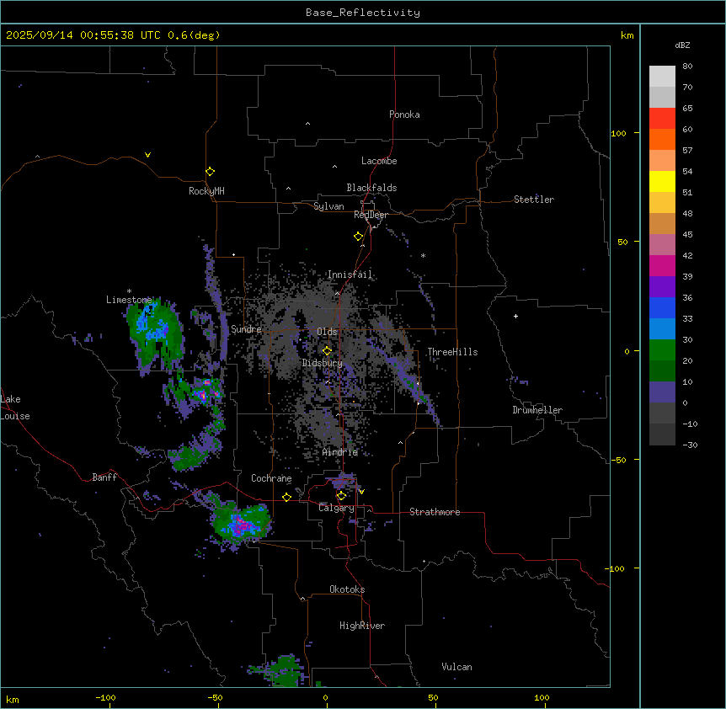Pick the light grey 70–80 dBZ swatch

pos(662,77)
